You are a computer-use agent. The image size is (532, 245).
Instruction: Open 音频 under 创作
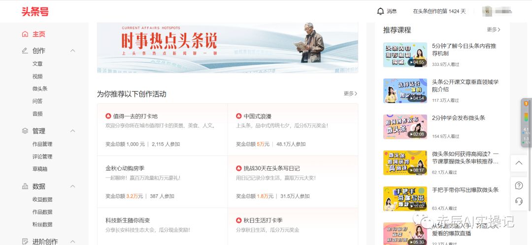pyautogui.click(x=37, y=114)
